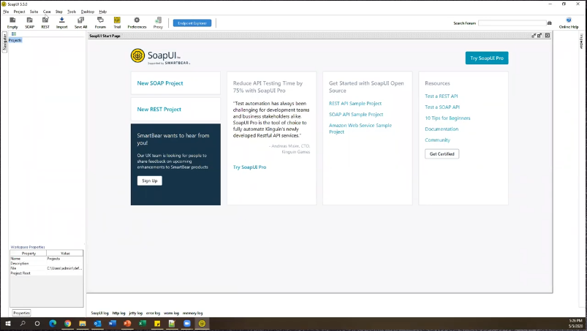Screen dimensions: 587x331
Task: Open the File menu
Action: tap(6, 12)
